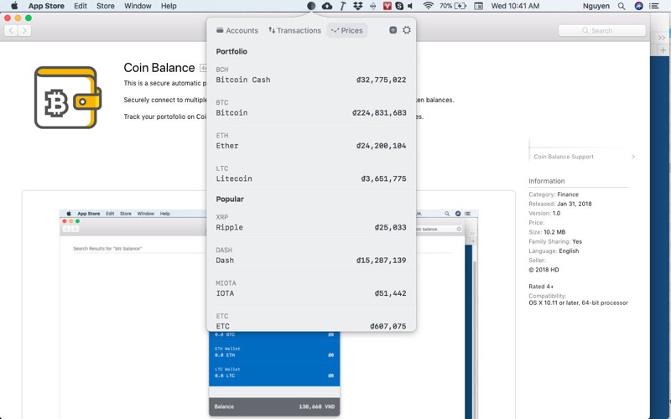
Task: Click the battery 70% indicator
Action: [453, 6]
